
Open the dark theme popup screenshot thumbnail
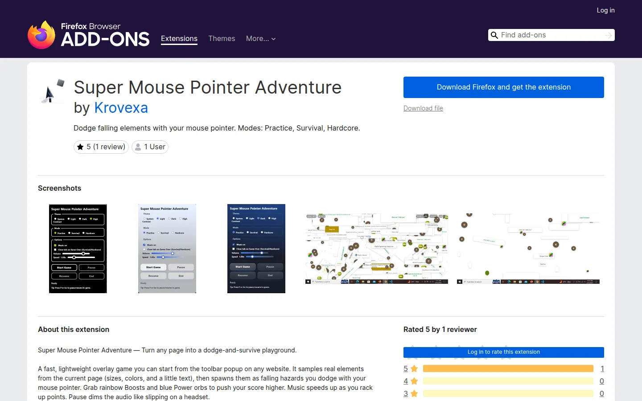point(78,249)
